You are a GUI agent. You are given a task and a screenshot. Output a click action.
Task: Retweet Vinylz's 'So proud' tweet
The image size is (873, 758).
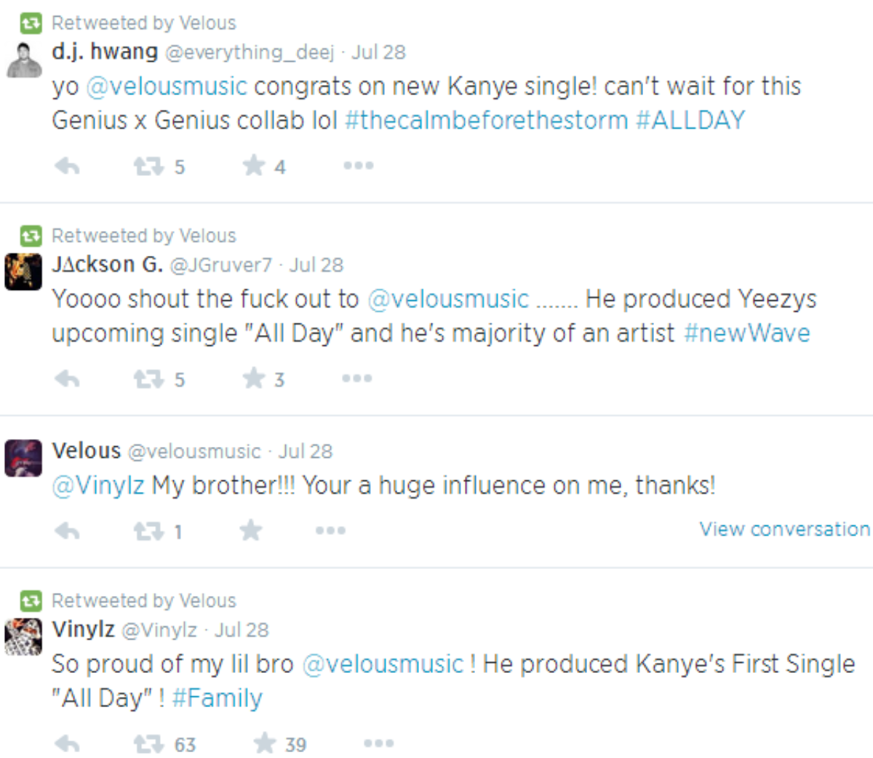click(148, 743)
